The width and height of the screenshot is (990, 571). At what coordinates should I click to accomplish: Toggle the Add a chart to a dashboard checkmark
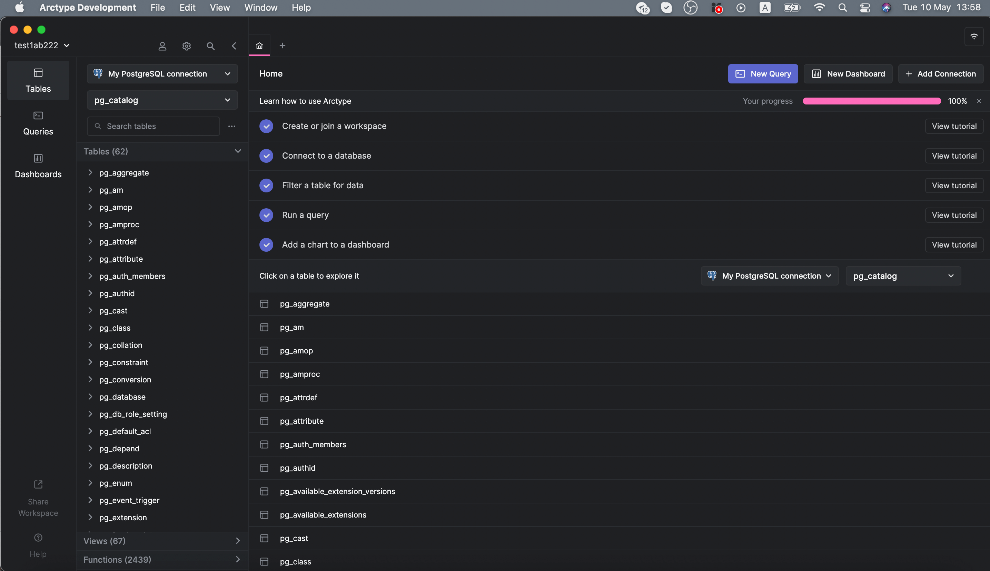pyautogui.click(x=266, y=245)
